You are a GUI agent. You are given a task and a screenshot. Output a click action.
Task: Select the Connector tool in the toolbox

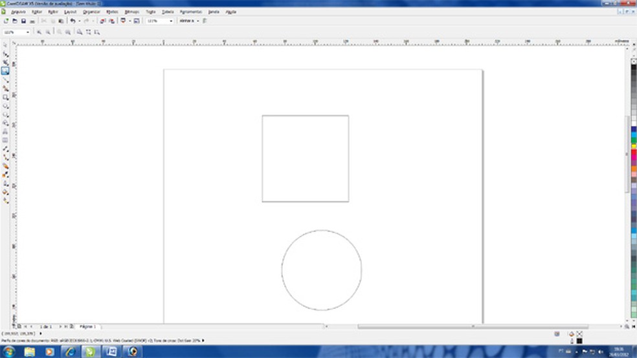pos(5,157)
